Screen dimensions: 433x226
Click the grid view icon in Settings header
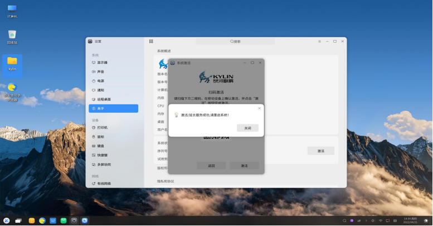point(151,41)
